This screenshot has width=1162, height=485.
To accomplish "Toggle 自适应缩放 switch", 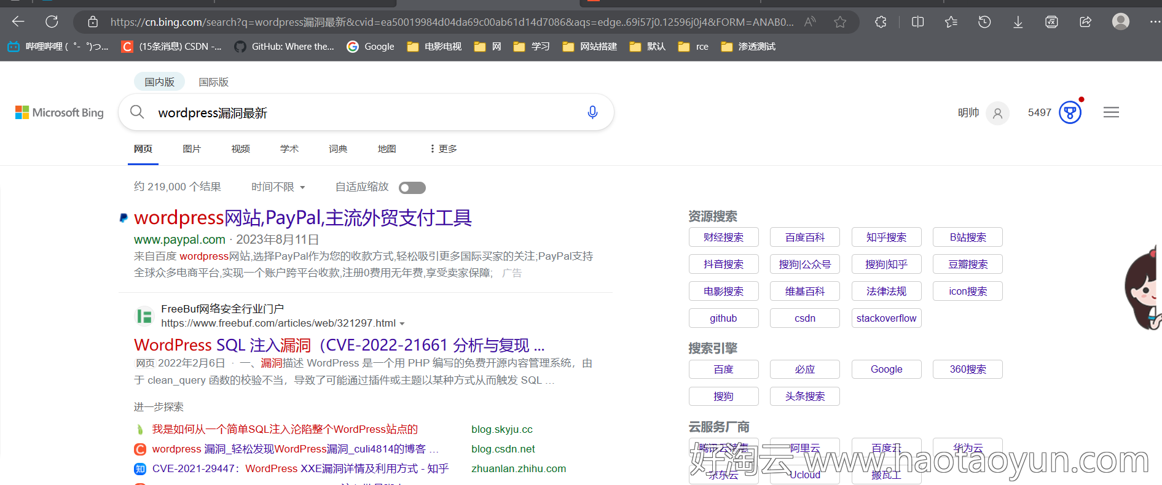I will tap(412, 188).
